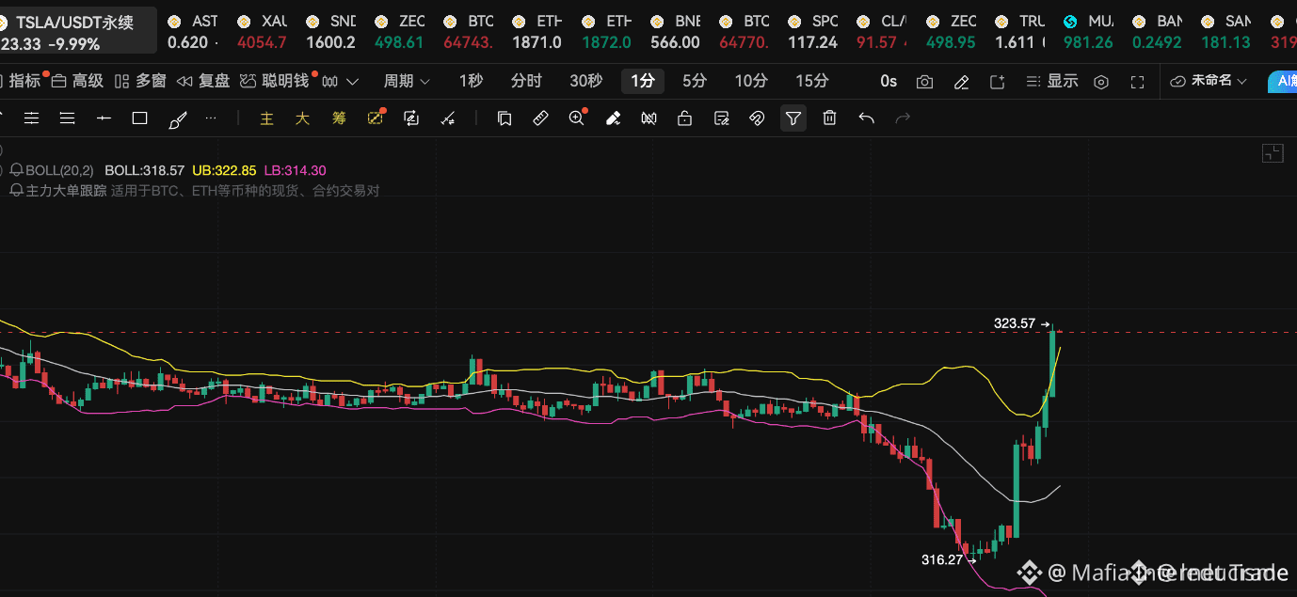Click the sync/loop drawings icon
This screenshot has width=1297, height=597.
[410, 118]
